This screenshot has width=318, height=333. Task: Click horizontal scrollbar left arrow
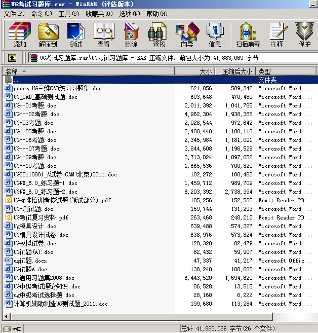coord(6,316)
